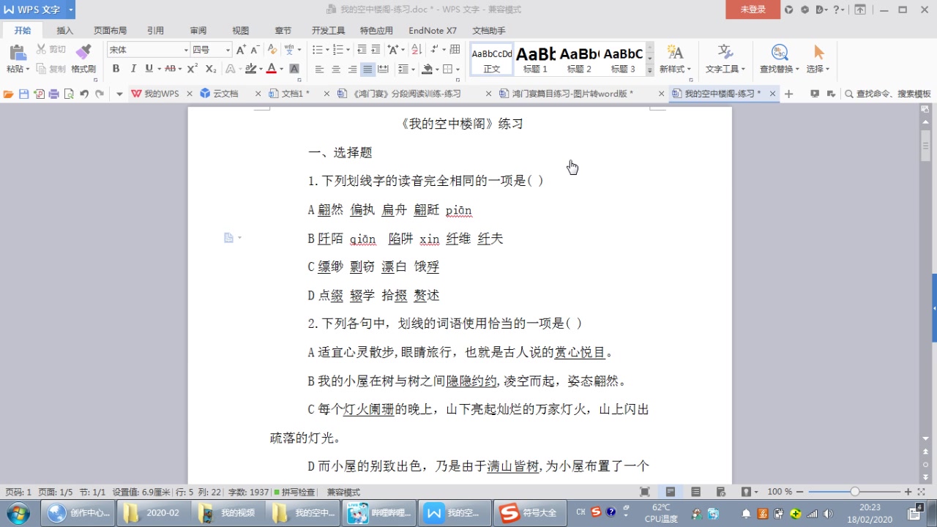Click the Format Painter brush icon
The width and height of the screenshot is (937, 527).
click(x=83, y=52)
